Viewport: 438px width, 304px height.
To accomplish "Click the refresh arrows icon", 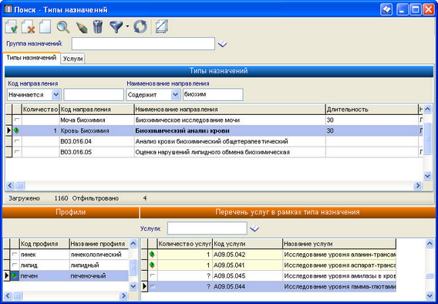I will [x=140, y=27].
